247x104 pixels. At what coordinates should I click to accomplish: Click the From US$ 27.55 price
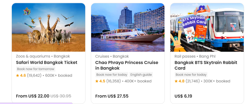coord(112,96)
